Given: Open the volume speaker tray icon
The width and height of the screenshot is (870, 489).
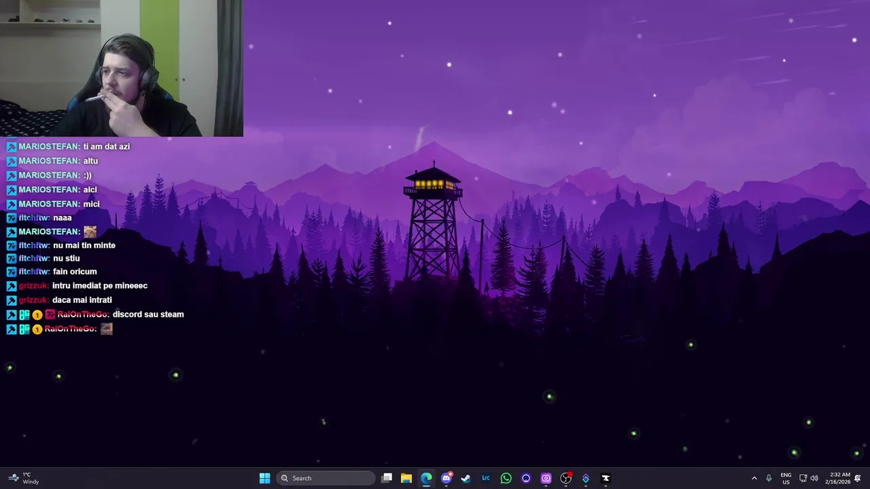Looking at the screenshot, I should 814,478.
